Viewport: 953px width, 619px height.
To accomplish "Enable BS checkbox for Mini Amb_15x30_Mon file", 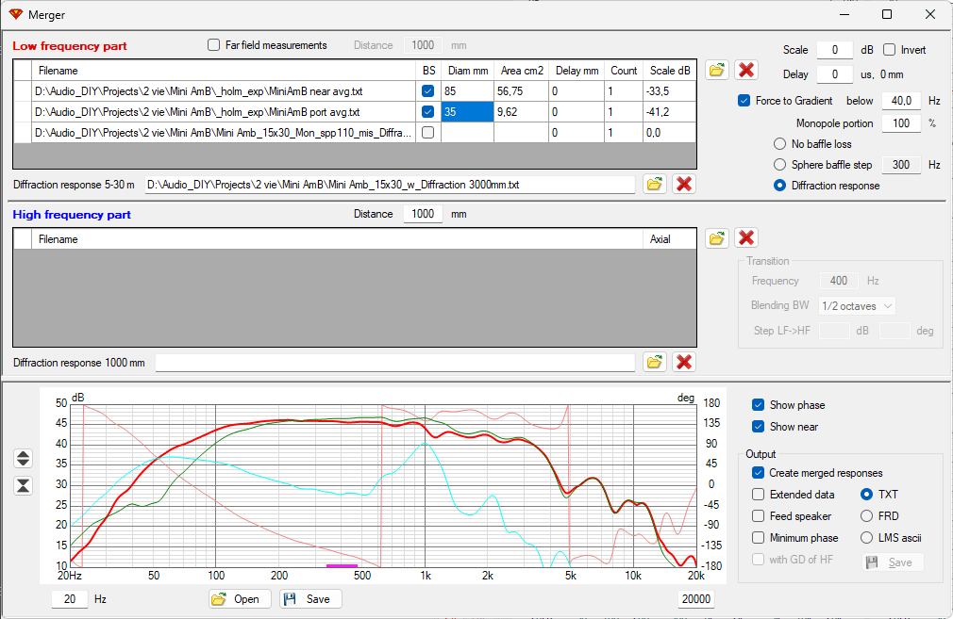I will (x=427, y=132).
